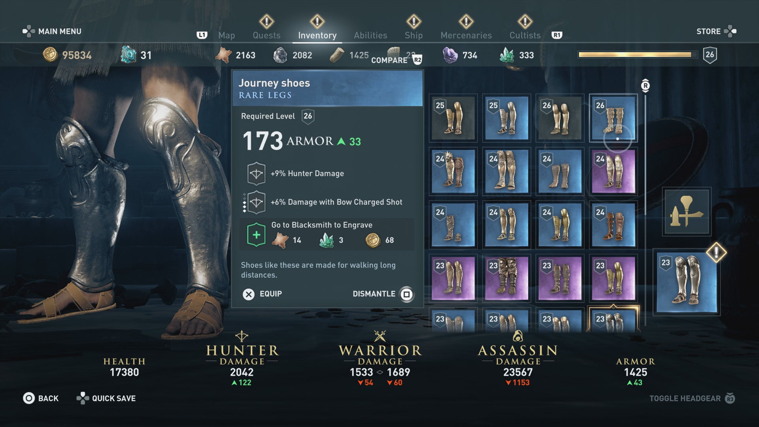Click the iron metal resource icon
Screen dimensions: 759x427
pos(280,55)
